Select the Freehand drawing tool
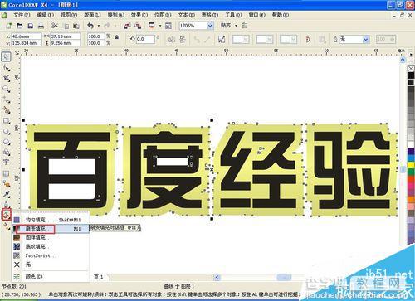415x301 pixels. pos(7,100)
